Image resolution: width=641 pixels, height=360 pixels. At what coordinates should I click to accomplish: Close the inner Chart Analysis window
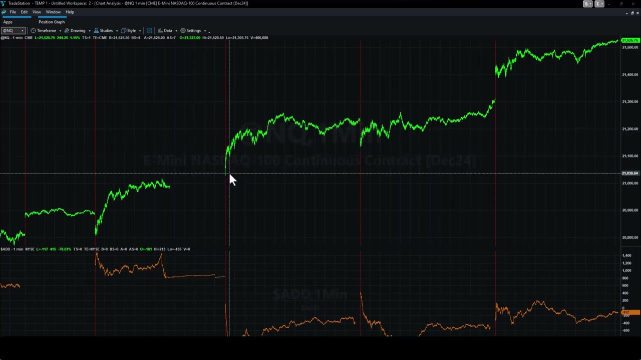pos(637,13)
